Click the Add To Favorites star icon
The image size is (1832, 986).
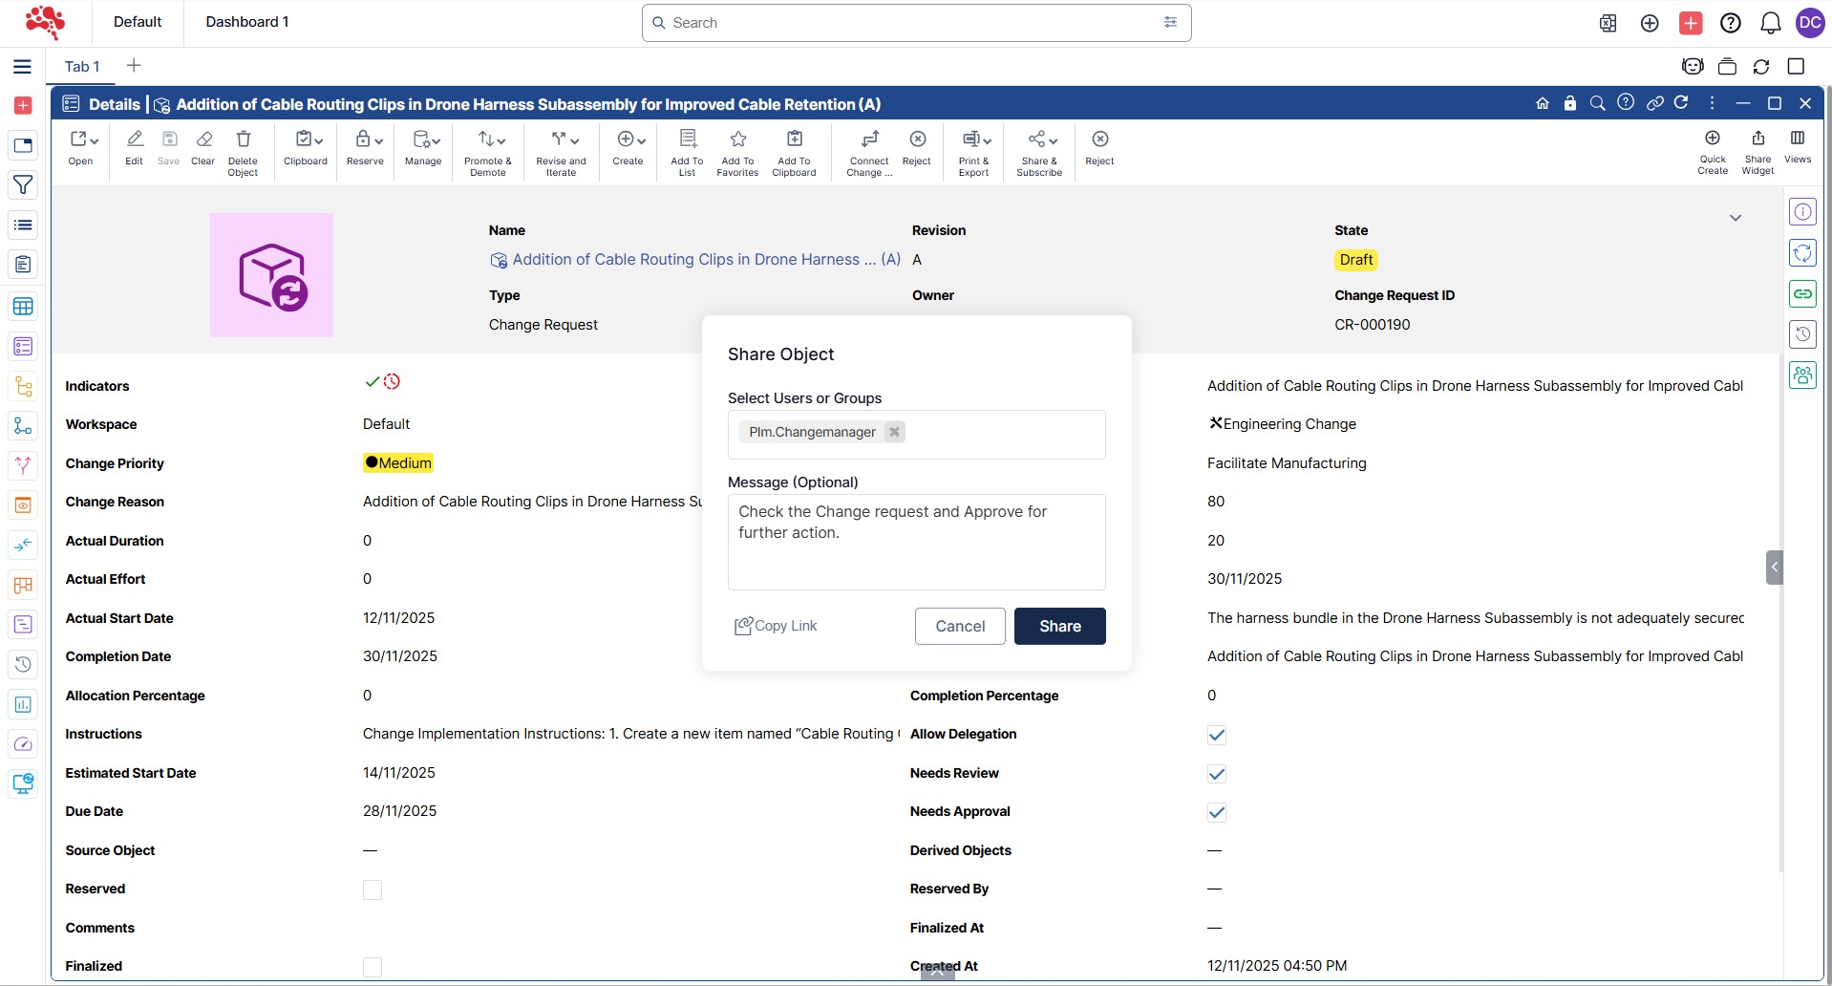coord(737,140)
